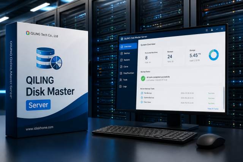Open the user account icon in title bar

click(x=212, y=30)
